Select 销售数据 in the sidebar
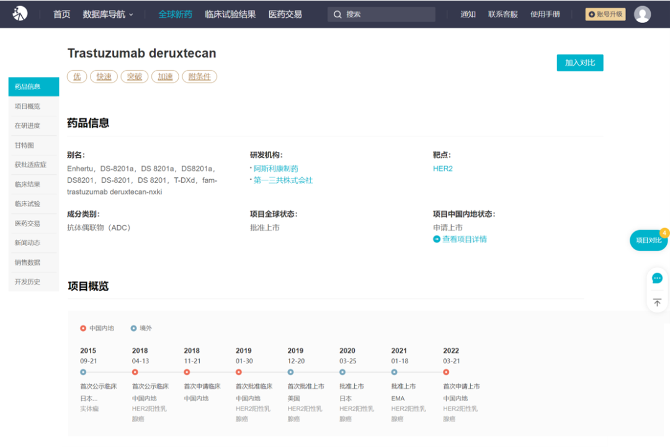Viewport: 670px width, 447px height. [x=33, y=262]
